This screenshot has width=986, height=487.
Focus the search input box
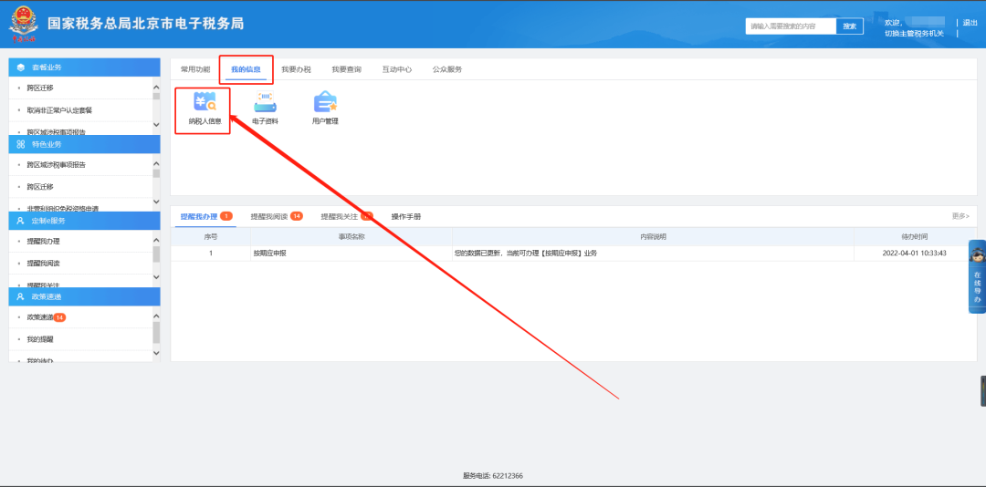[x=791, y=26]
